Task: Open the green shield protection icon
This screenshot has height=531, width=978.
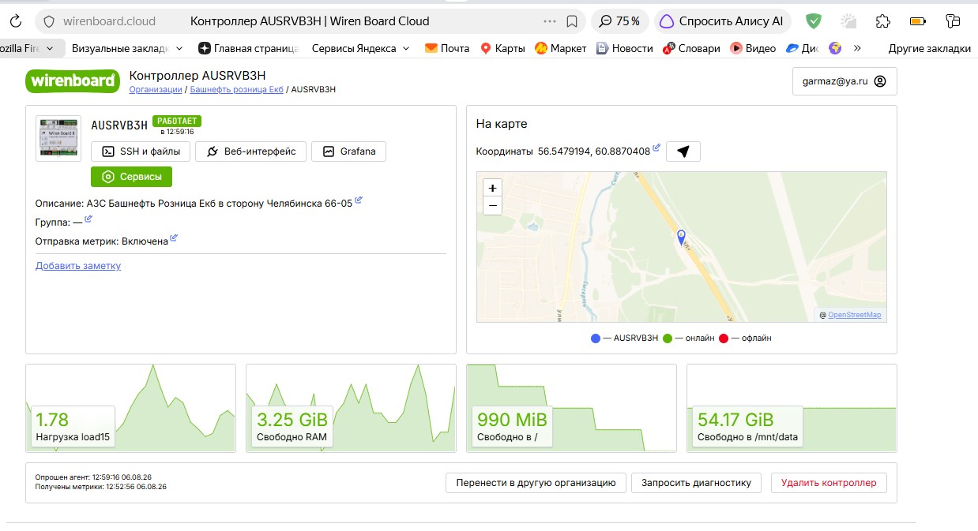Action: click(813, 21)
